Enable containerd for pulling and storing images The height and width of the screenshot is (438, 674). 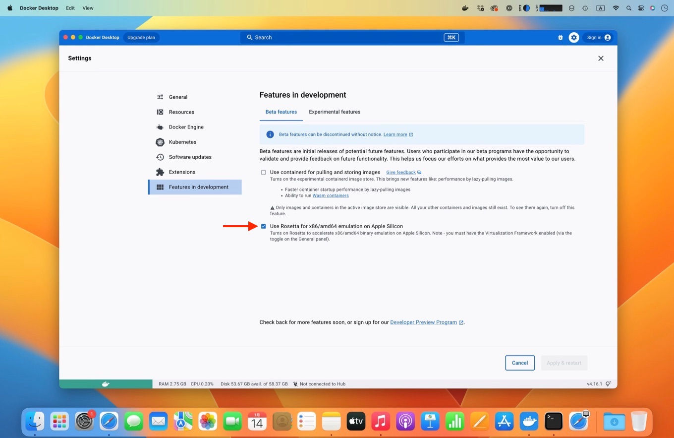[x=264, y=173]
